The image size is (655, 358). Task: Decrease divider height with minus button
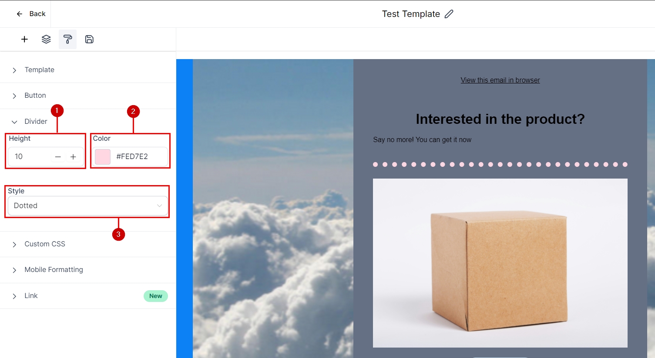(x=58, y=157)
